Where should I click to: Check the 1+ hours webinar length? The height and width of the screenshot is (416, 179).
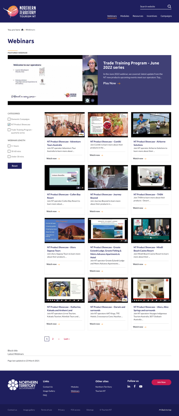coord(9,146)
